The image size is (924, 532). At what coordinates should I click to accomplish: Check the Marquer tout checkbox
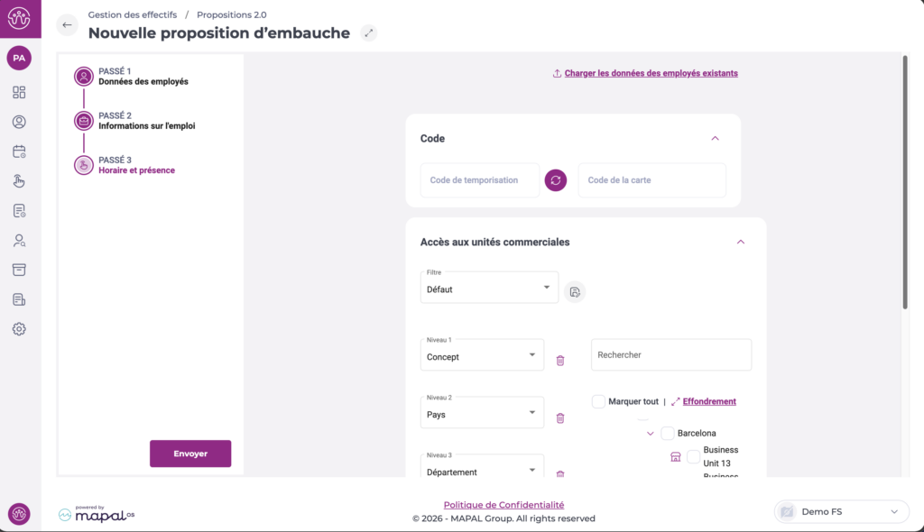pos(598,401)
